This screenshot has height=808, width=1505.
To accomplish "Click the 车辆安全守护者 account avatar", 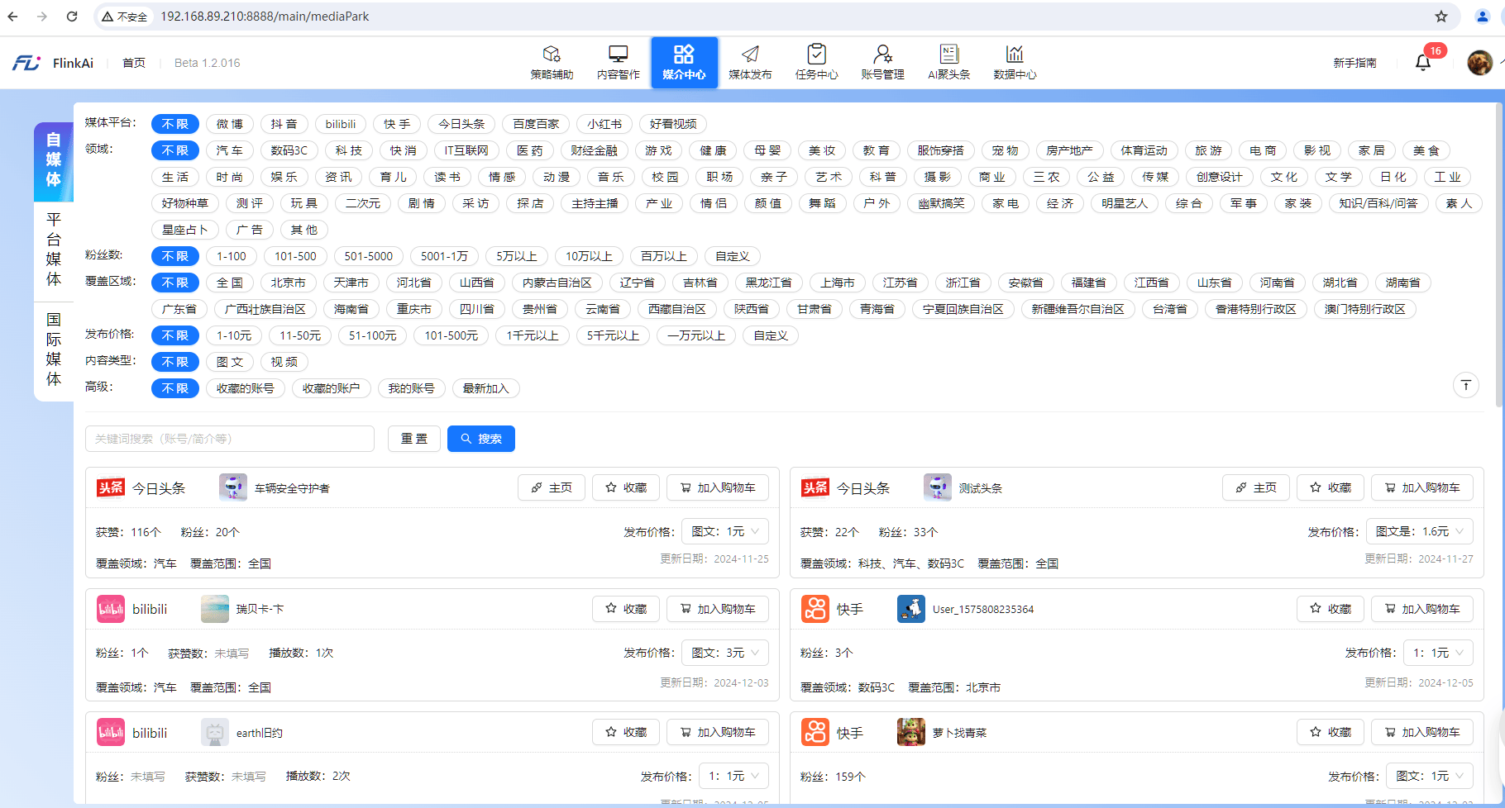I will tap(233, 487).
